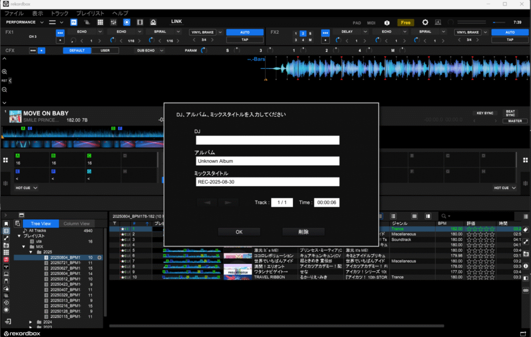The height and width of the screenshot is (337, 531).
Task: Click the MOVE ON BABY album artwork
Action: (x=15, y=117)
